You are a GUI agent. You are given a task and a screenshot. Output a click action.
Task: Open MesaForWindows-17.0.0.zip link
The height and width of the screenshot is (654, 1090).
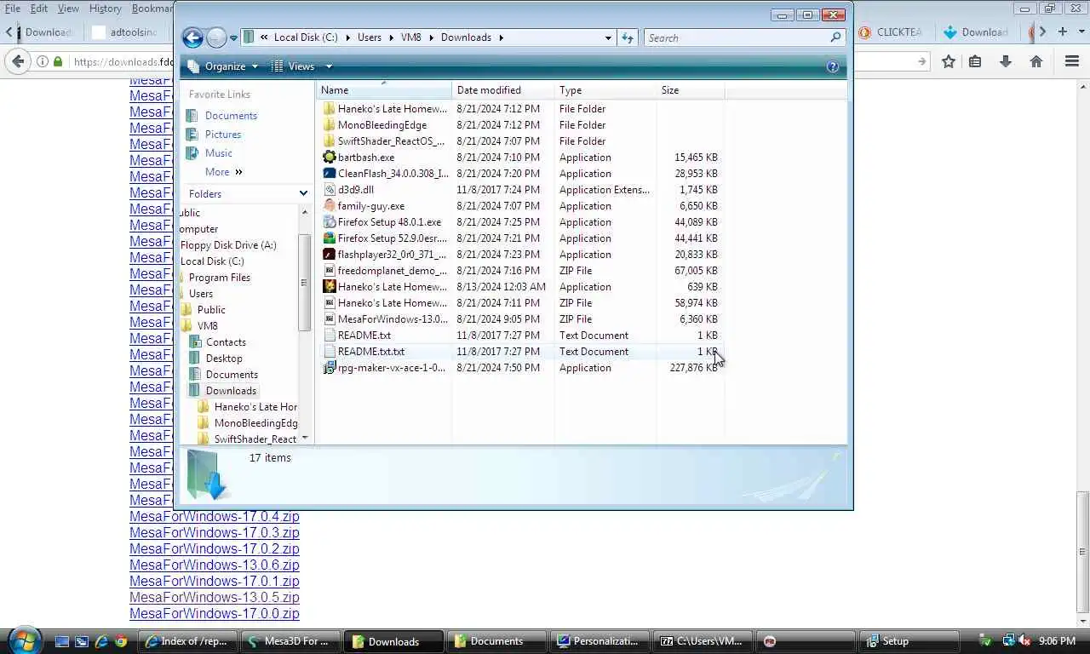point(215,614)
